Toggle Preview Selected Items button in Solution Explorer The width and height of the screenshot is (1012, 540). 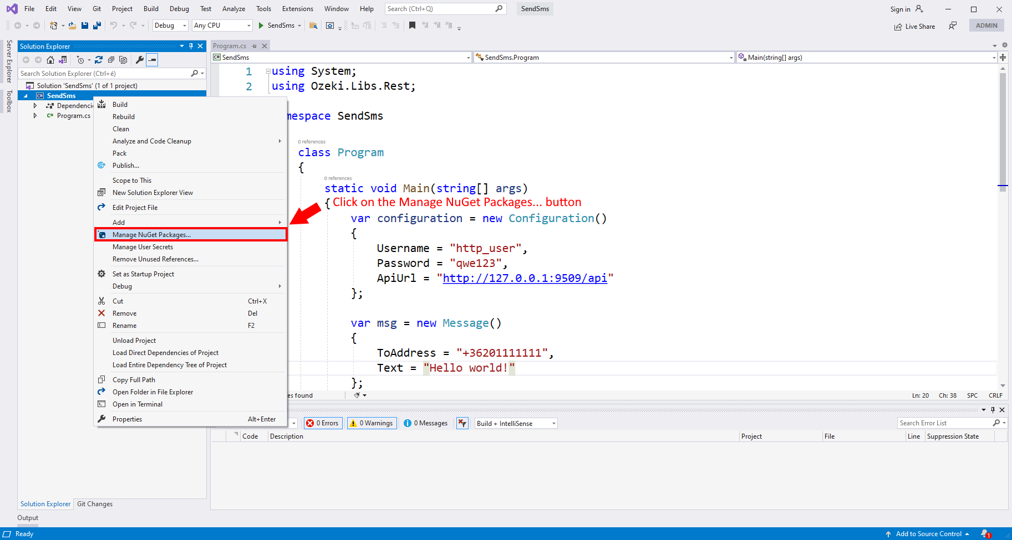pos(152,60)
